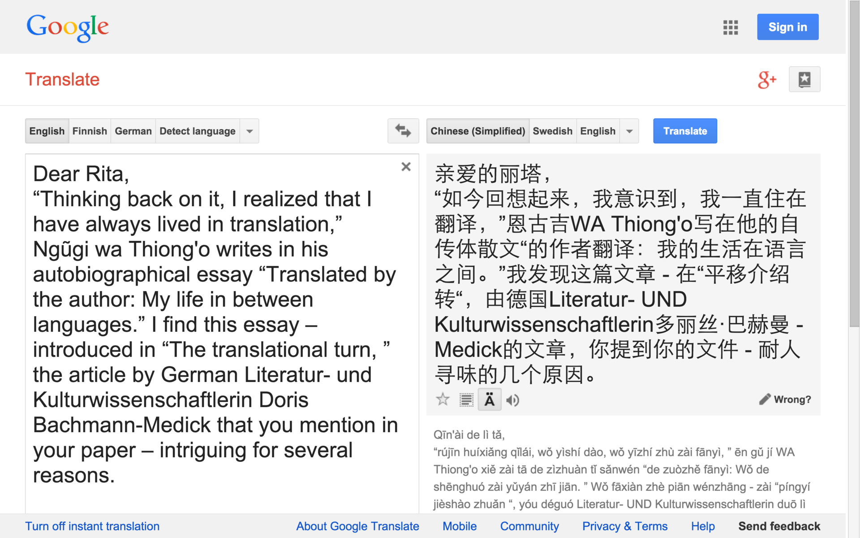Screen dimensions: 860x538
Task: Open the Google apps grid
Action: pos(730,27)
